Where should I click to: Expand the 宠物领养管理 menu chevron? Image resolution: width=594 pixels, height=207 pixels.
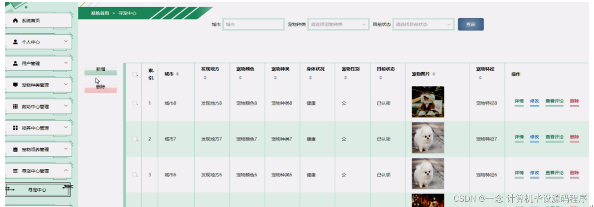66,149
